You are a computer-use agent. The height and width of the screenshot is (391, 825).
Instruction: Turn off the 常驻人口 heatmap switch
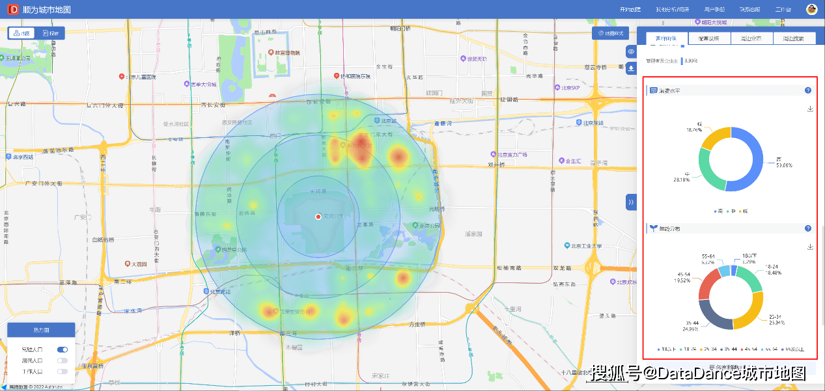point(63,349)
